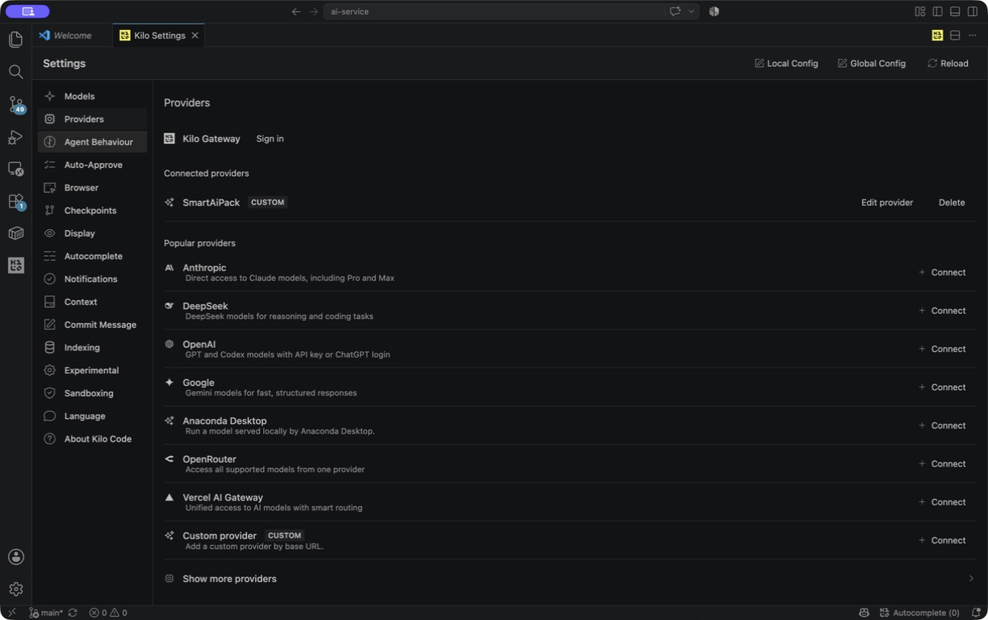The height and width of the screenshot is (620, 988).
Task: Open Commit Message settings section
Action: pos(92,325)
